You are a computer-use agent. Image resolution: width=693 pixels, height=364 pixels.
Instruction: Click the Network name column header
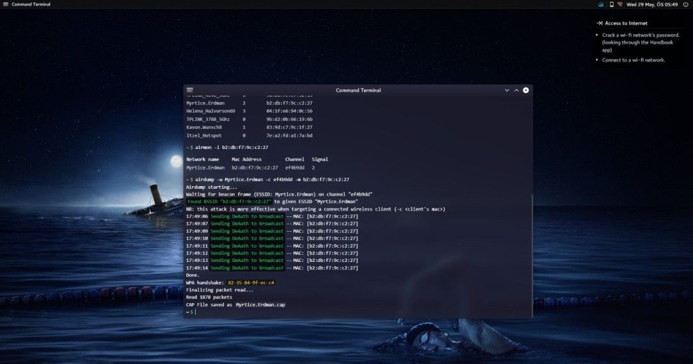click(x=202, y=159)
